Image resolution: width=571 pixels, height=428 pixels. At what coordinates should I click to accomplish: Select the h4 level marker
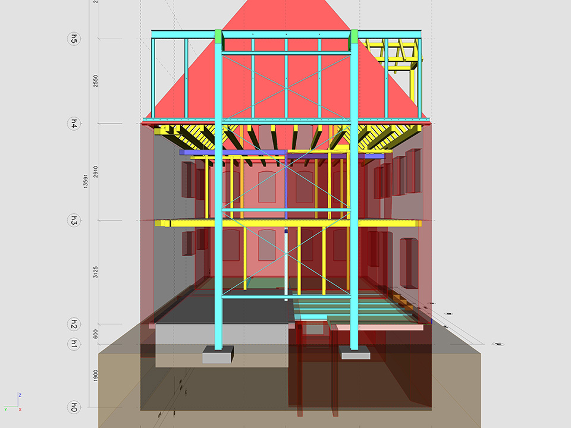point(73,124)
